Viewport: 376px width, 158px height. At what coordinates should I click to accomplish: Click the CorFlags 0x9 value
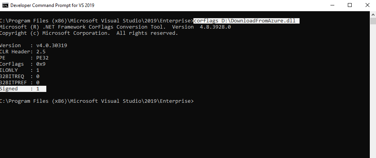(41, 64)
